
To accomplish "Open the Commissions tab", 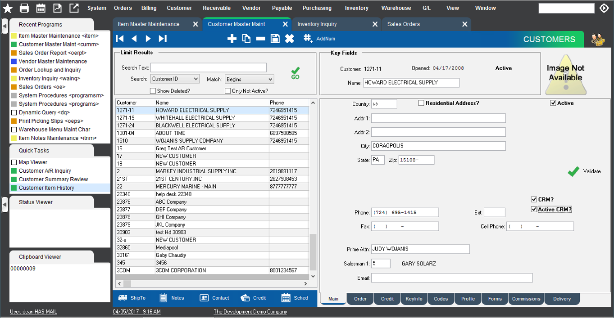I will tap(526, 299).
